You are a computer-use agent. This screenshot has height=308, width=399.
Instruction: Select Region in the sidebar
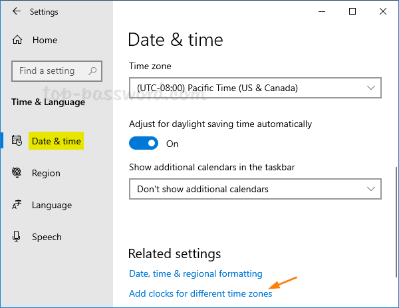click(46, 173)
